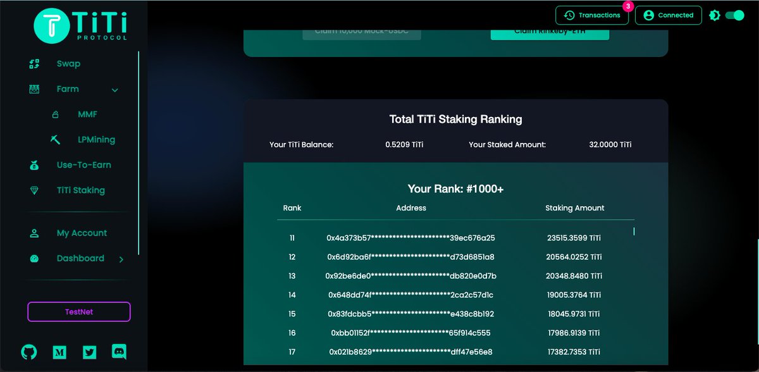Click the My Account person icon
The image size is (759, 372).
click(x=35, y=233)
